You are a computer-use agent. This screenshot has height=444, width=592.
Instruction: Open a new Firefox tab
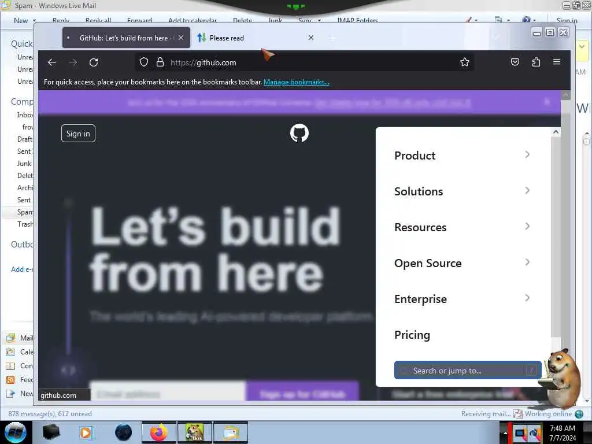coord(332,38)
